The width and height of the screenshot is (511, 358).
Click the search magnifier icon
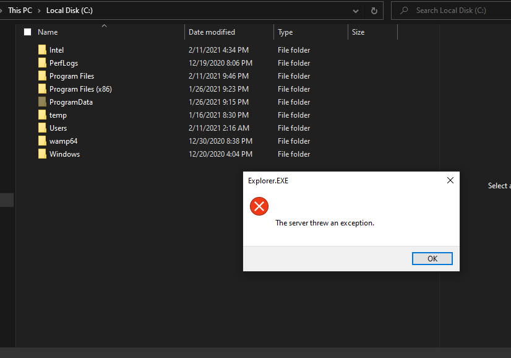(403, 11)
